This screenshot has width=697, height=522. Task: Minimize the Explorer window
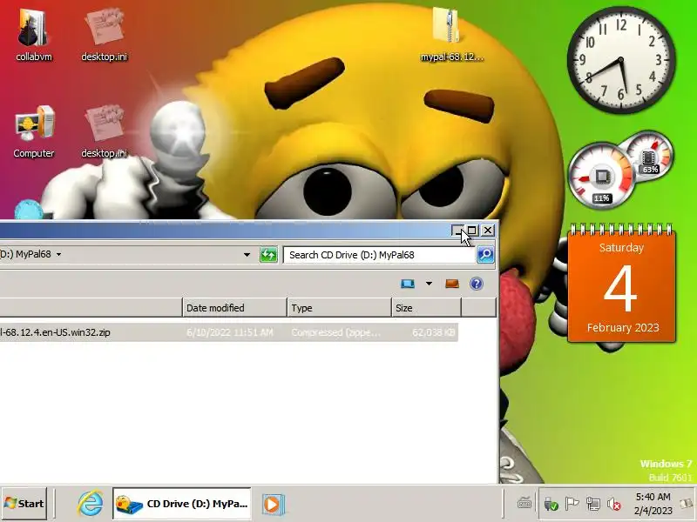point(457,230)
